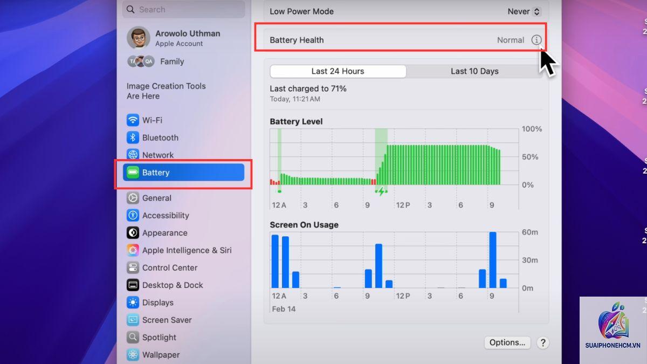Screen dimensions: 647x364
Task: Select the Bluetooth icon in sidebar
Action: pyautogui.click(x=133, y=138)
